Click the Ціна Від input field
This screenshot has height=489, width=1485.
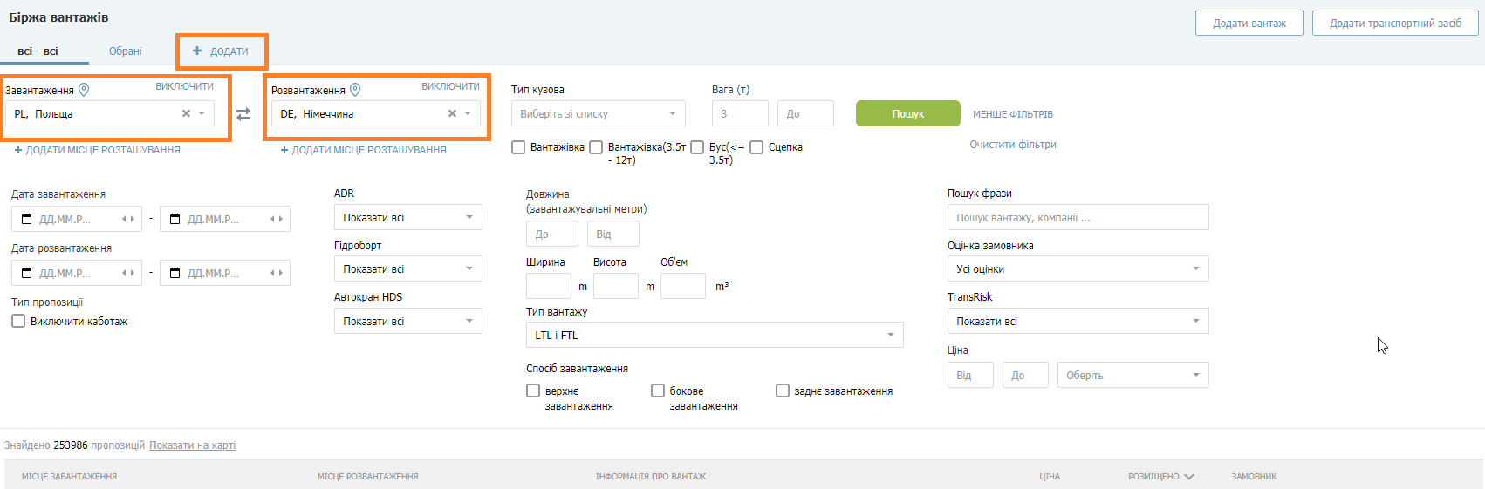[970, 375]
